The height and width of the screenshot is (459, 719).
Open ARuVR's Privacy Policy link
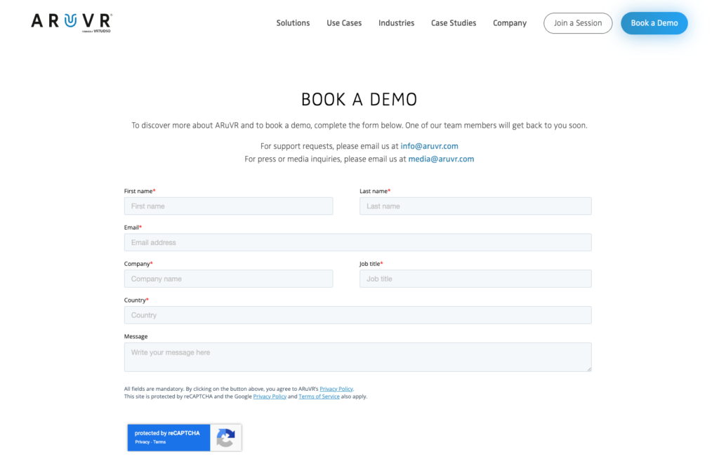[336, 389]
